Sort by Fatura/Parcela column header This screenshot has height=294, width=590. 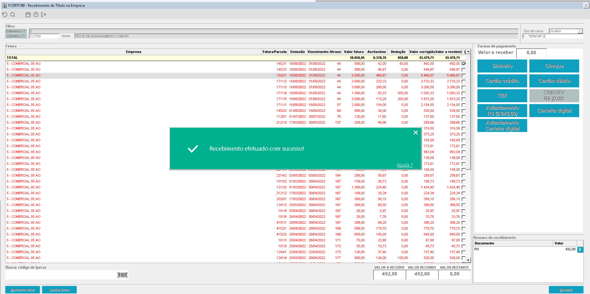(275, 52)
